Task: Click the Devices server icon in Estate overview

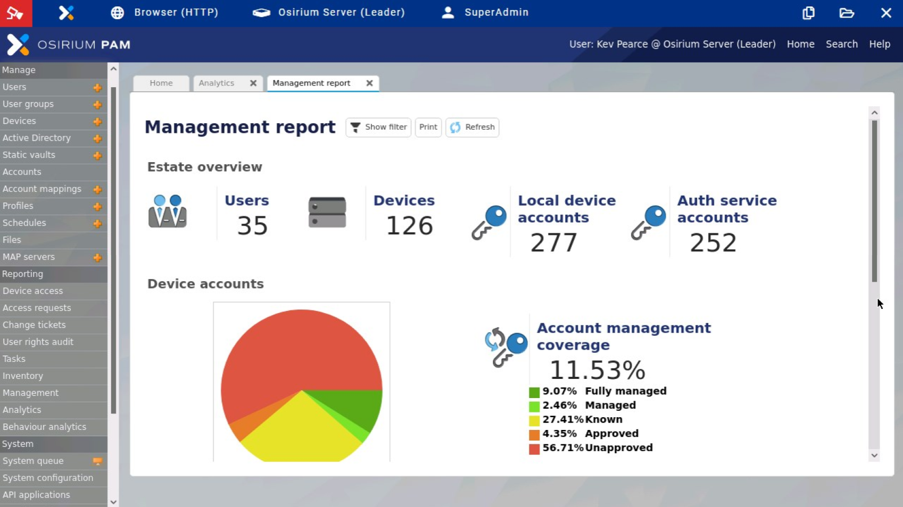Action: point(327,212)
